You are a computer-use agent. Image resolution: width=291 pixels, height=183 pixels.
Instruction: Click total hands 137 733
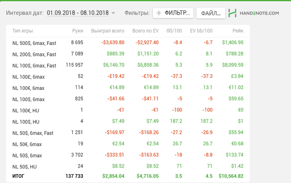point(74,176)
